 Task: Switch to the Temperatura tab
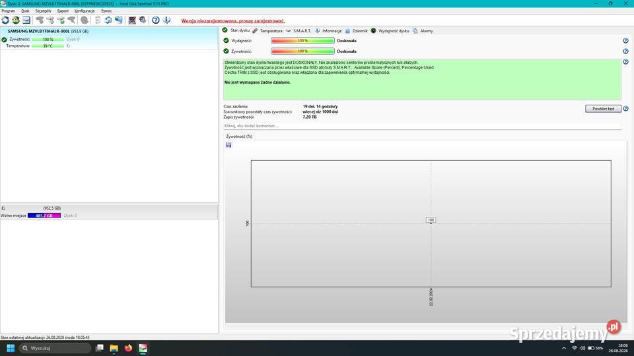[267, 31]
